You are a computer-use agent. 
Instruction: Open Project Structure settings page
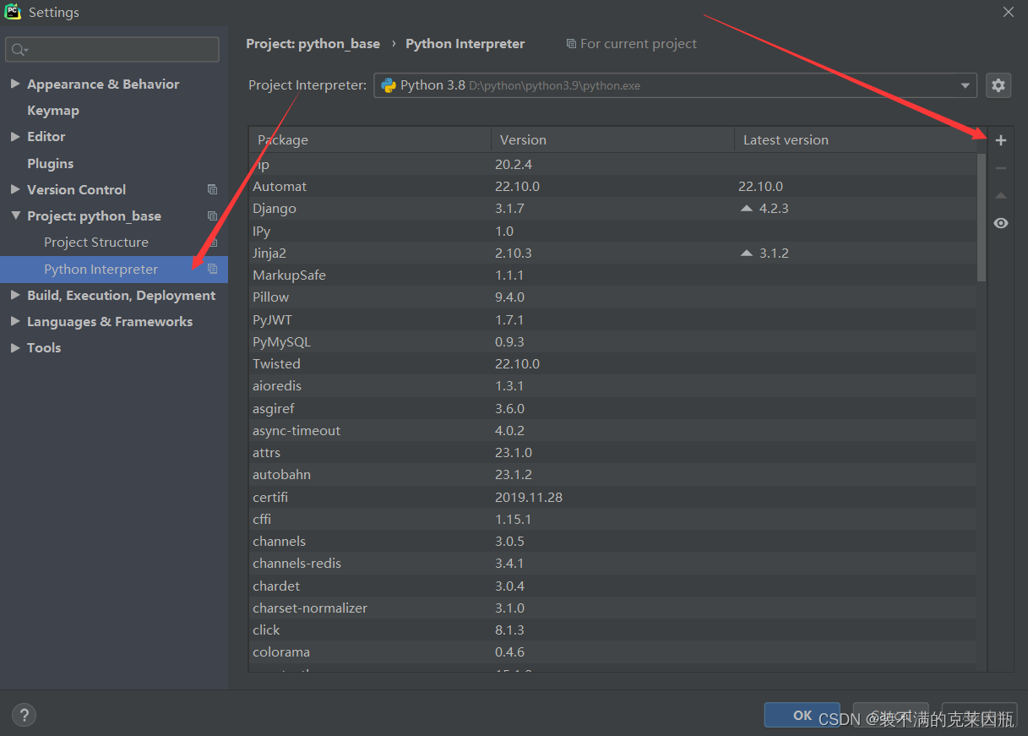pos(96,243)
